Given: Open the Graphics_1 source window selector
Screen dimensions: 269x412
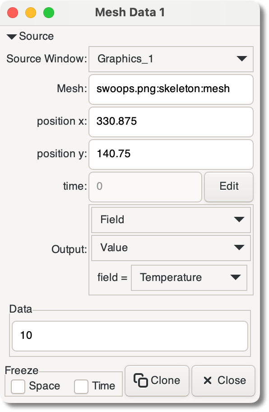Looking at the screenshot, I should click(171, 59).
